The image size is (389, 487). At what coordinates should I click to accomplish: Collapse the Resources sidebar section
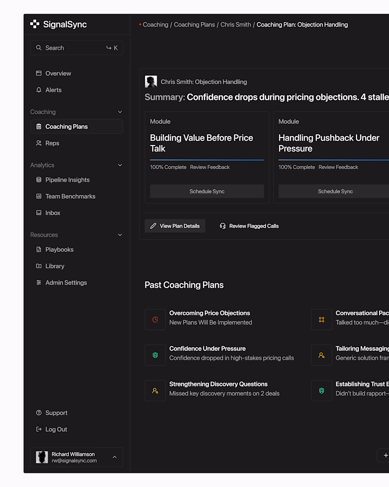(120, 235)
